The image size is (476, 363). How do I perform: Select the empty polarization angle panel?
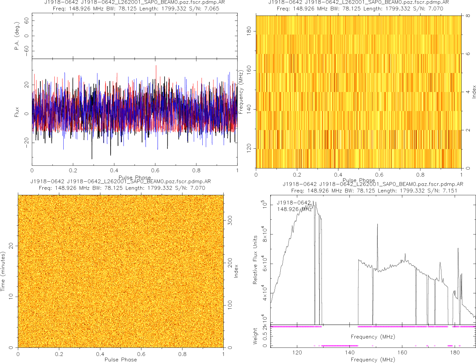(134, 36)
